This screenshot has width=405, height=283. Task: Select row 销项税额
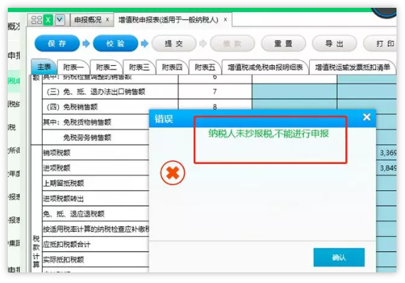click(x=96, y=152)
